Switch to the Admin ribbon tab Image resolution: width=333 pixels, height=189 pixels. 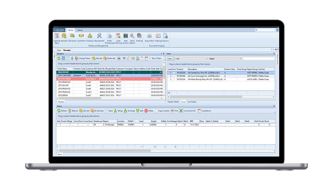(80, 30)
